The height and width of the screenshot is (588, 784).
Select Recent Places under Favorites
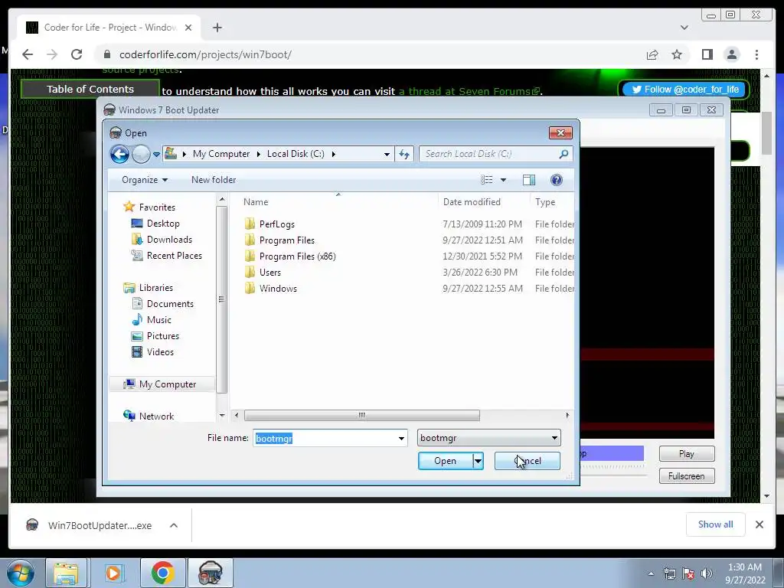point(174,256)
